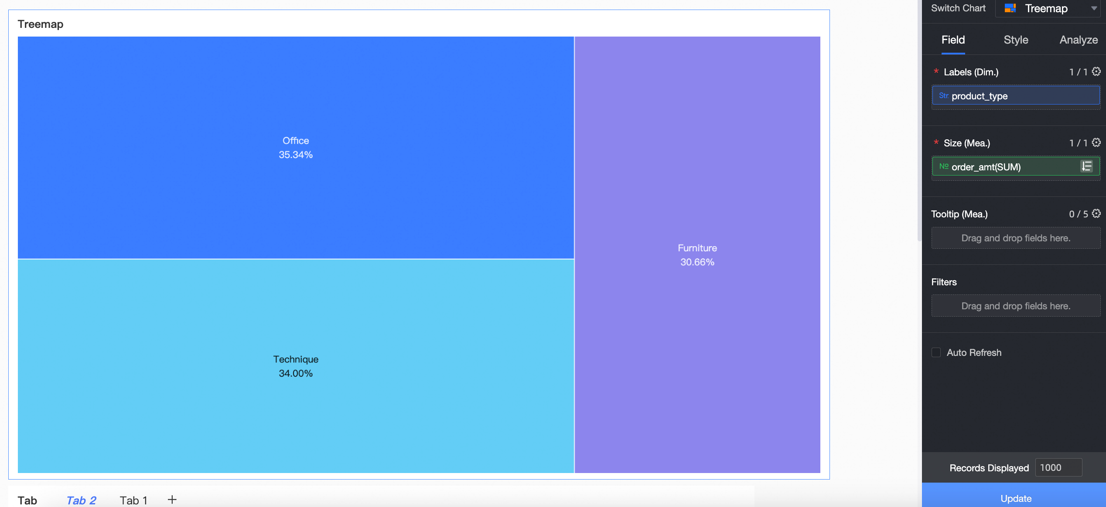Open the Analyze tab
This screenshot has width=1106, height=507.
coord(1078,40)
